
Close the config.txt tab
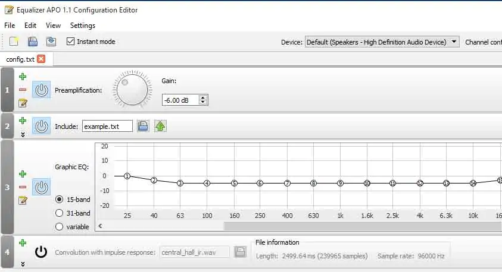41,59
